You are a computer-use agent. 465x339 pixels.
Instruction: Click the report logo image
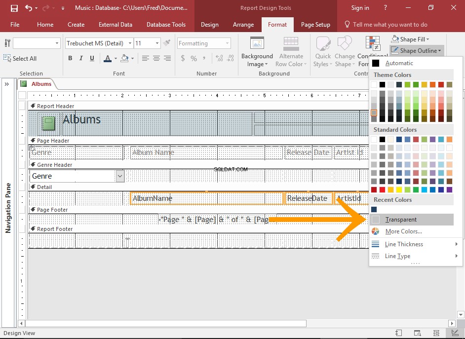[x=48, y=123]
